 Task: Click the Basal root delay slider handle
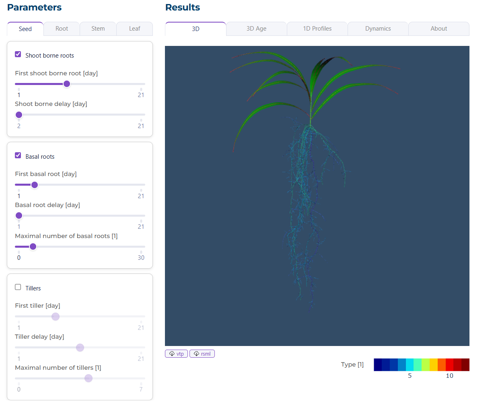pyautogui.click(x=19, y=215)
